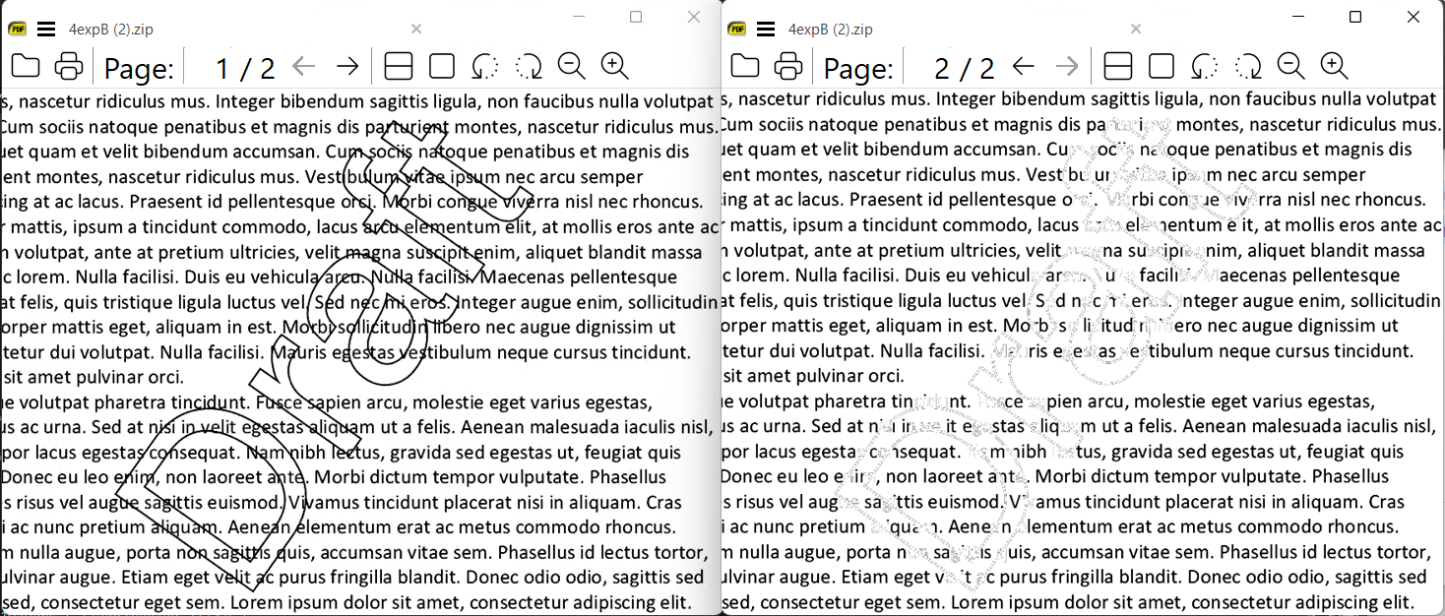Viewport: 1445px width, 616px height.
Task: Maximize the right window
Action: (1355, 17)
